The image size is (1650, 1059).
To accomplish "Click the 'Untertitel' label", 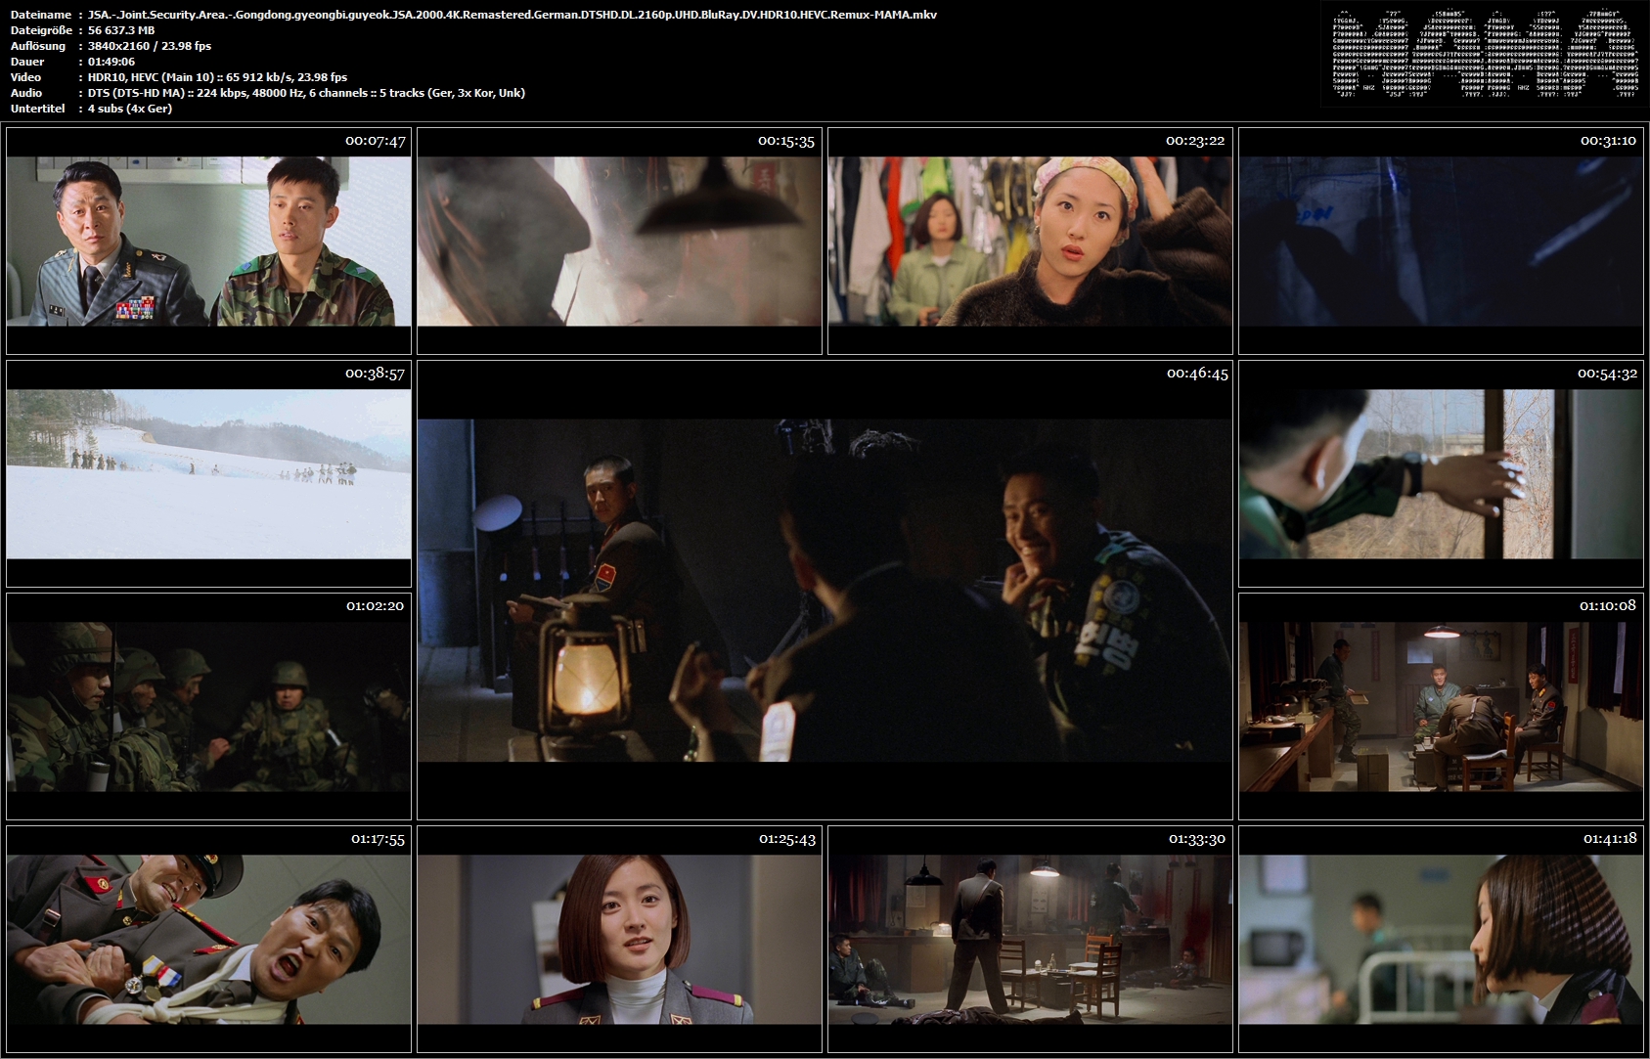I will [37, 109].
